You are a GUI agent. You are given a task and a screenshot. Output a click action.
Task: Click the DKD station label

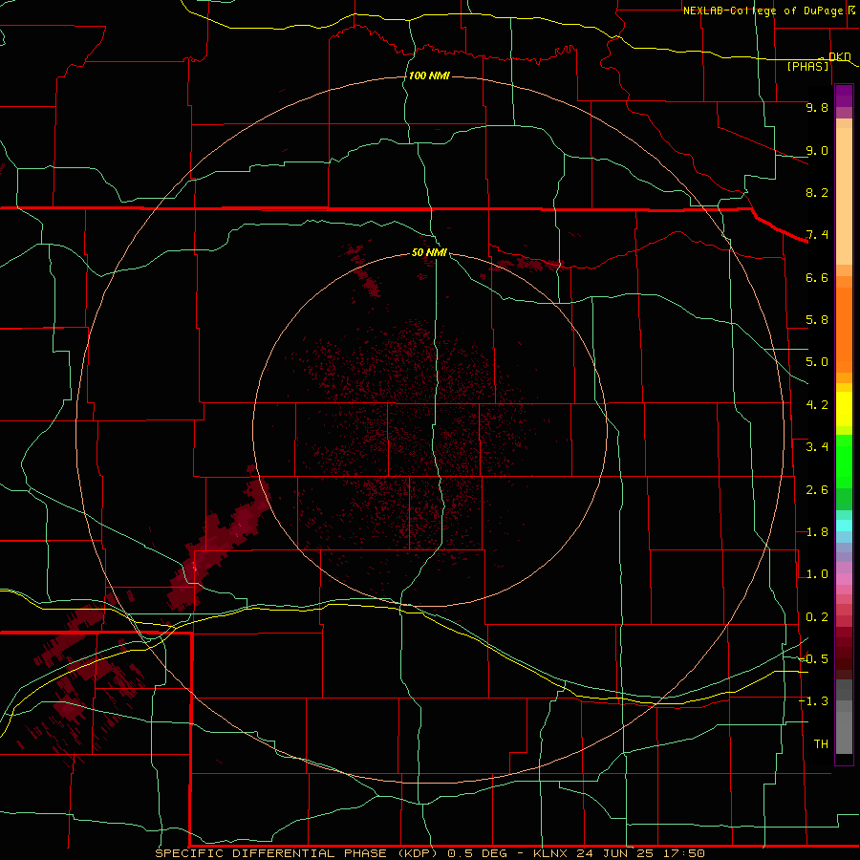tap(840, 56)
